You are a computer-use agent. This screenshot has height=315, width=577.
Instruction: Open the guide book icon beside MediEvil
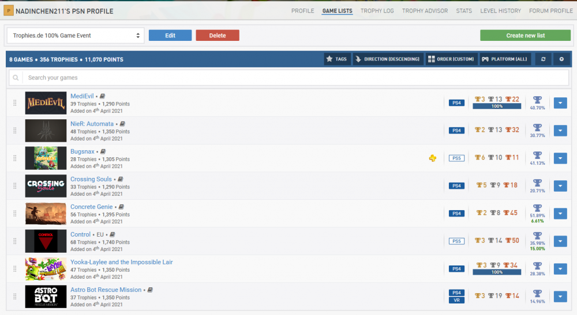pos(102,96)
